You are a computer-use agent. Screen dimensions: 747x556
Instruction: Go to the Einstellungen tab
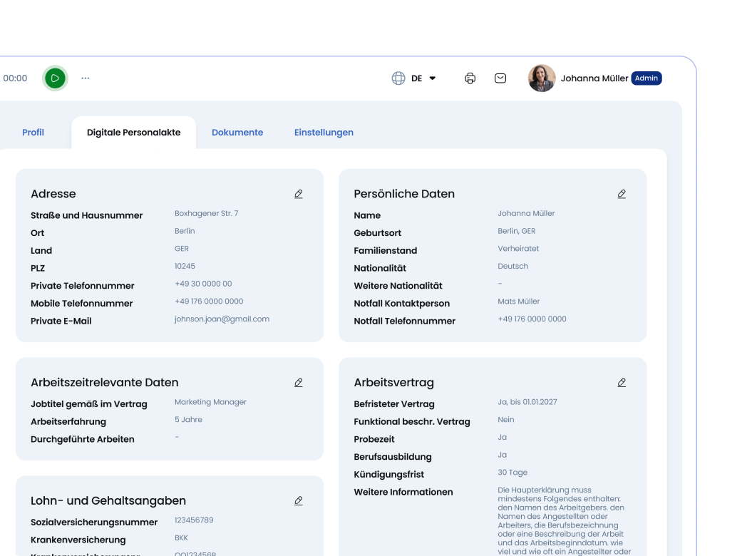[x=324, y=133]
